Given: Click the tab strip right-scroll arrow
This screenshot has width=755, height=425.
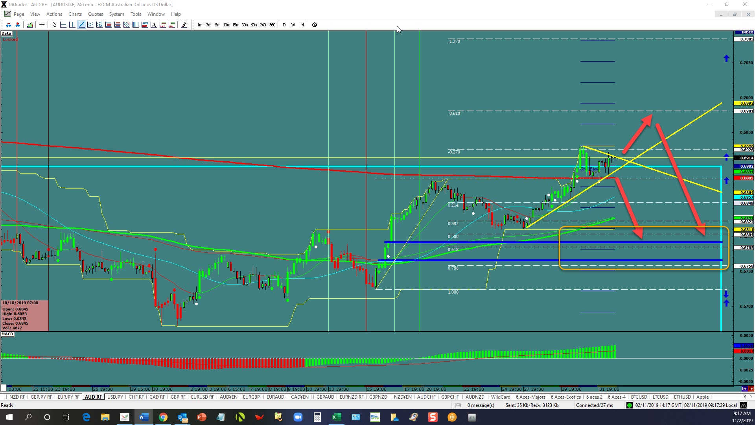Looking at the screenshot, I should pos(750,397).
